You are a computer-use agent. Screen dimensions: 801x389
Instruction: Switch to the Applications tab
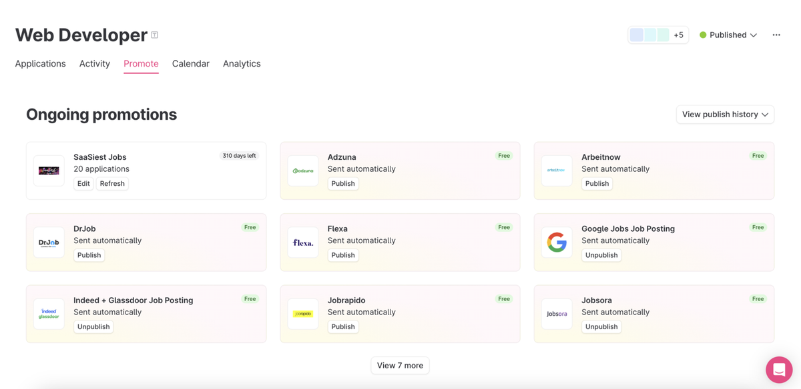coord(41,64)
